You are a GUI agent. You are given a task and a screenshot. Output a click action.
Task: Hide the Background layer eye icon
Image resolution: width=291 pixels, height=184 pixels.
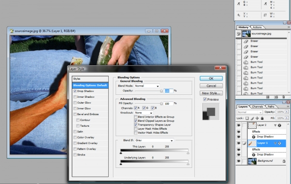239,161
